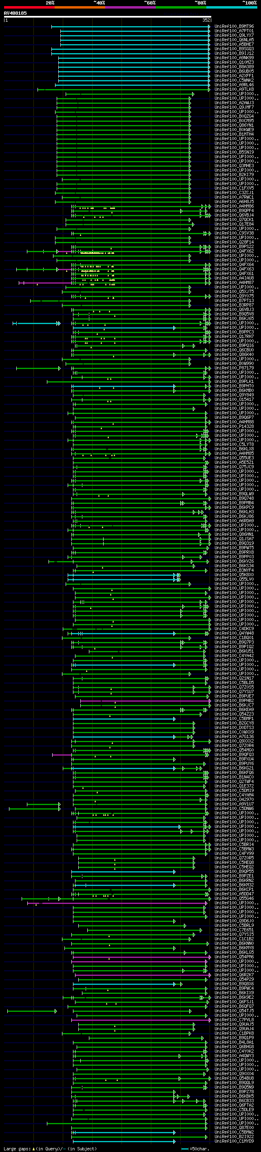Select the UniRef100_A2XFF1 label
This screenshot has width=261, height=1152.
[234, 76]
